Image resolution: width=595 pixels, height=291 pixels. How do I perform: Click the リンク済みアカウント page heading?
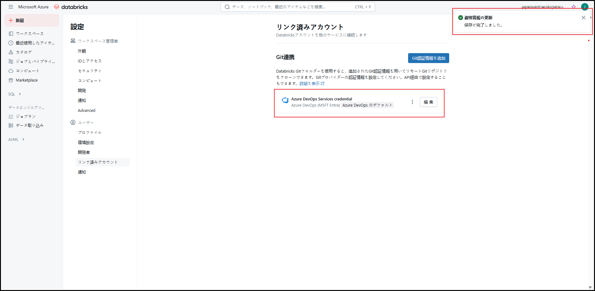[x=310, y=27]
